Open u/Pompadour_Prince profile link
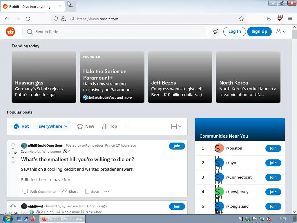Image resolution: width=297 pixels, height=223 pixels. coord(98,145)
